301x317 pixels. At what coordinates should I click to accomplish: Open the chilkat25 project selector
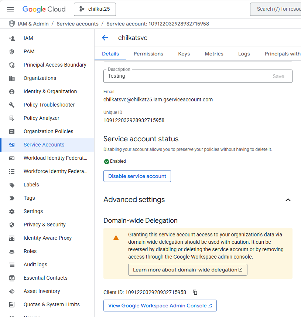pos(95,9)
